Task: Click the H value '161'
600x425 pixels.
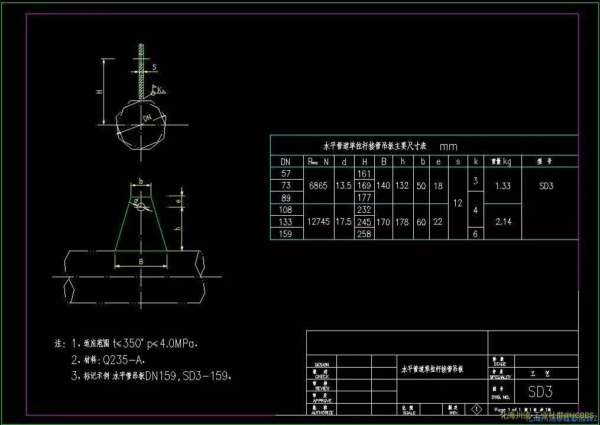Action: [x=364, y=174]
